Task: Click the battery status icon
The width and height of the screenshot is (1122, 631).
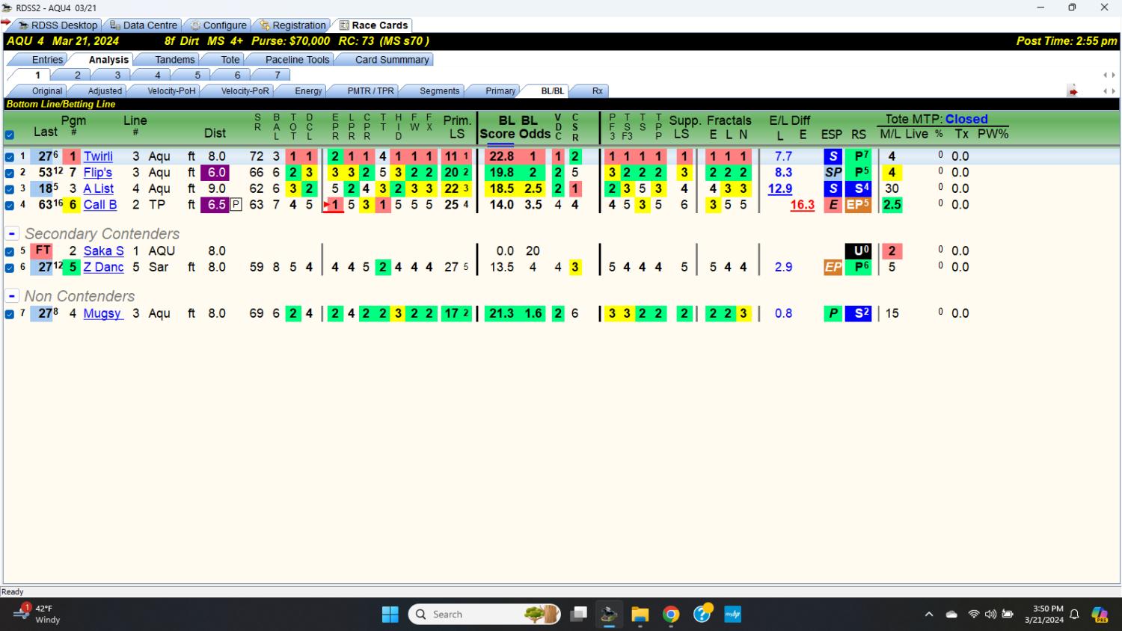Action: [x=1008, y=615]
